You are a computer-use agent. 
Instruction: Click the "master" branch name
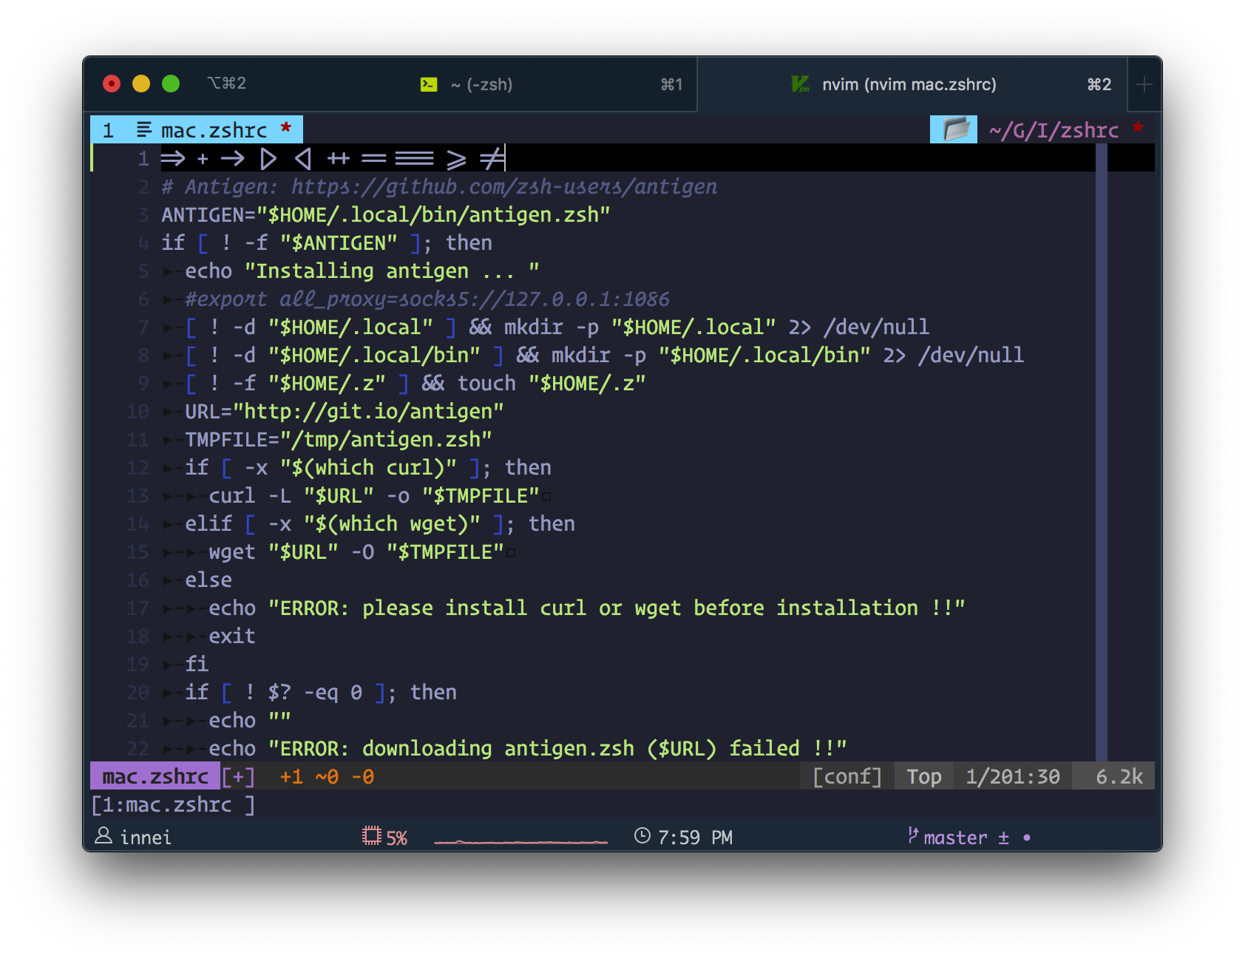pyautogui.click(x=955, y=838)
